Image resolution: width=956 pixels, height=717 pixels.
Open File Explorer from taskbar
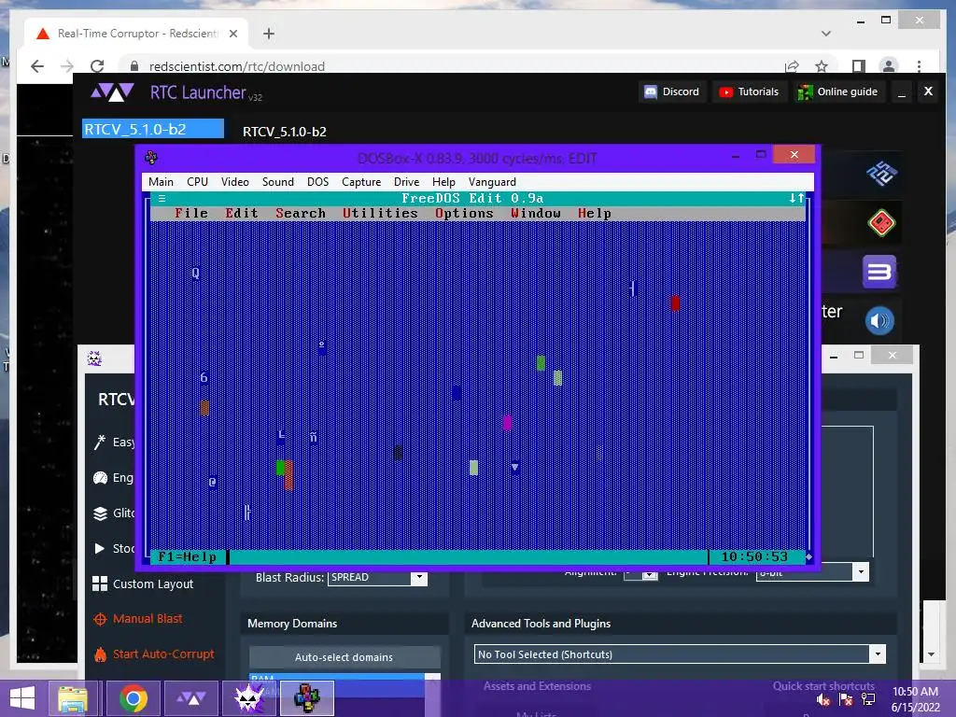coord(73,698)
